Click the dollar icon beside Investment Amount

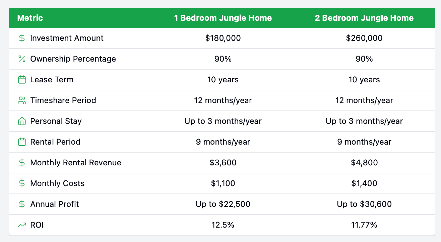(x=22, y=38)
